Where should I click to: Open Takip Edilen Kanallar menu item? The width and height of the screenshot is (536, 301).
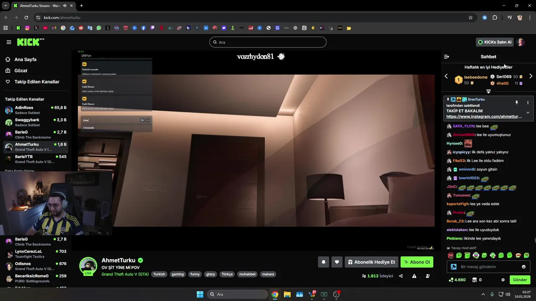(x=32, y=82)
